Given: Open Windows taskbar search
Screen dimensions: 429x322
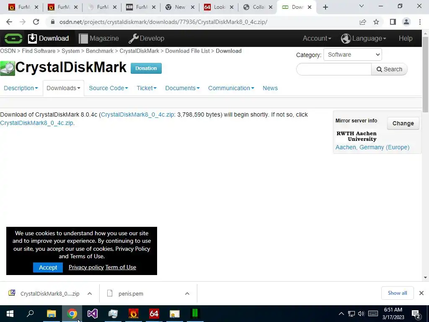Looking at the screenshot, I should click(x=30, y=314).
